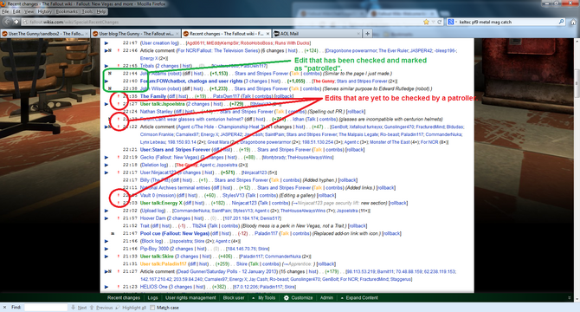Open the Firefox home page icon
This screenshot has width=580, height=312.
click(x=573, y=23)
